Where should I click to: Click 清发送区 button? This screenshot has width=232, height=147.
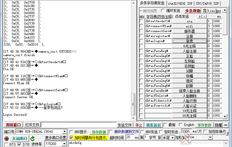153,125
